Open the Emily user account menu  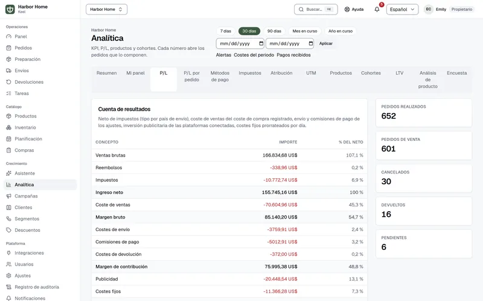pyautogui.click(x=449, y=9)
